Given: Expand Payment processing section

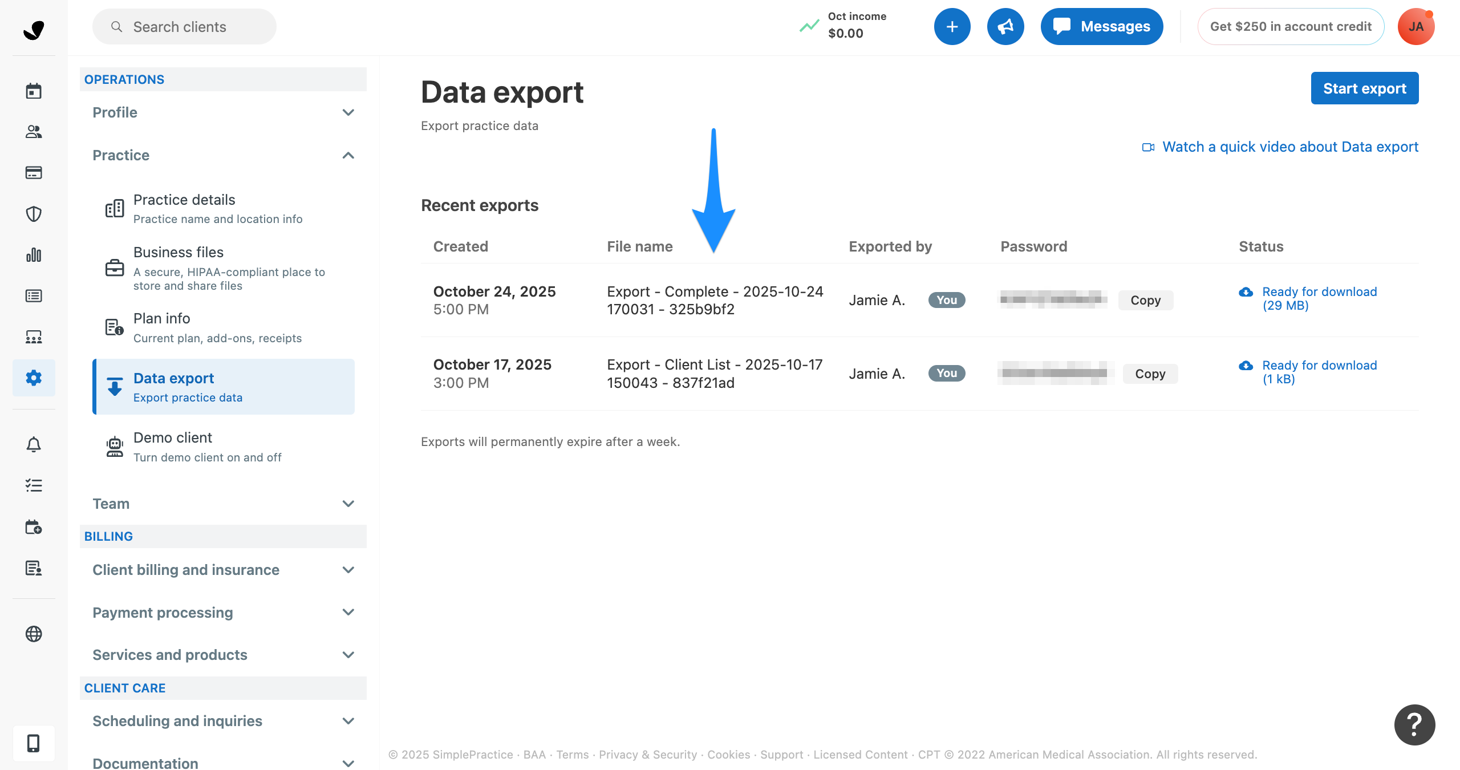Looking at the screenshot, I should pyautogui.click(x=224, y=613).
